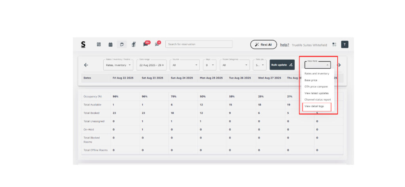The width and height of the screenshot is (405, 187).
Task: Expand the Room Categories dropdown
Action: tap(235, 65)
